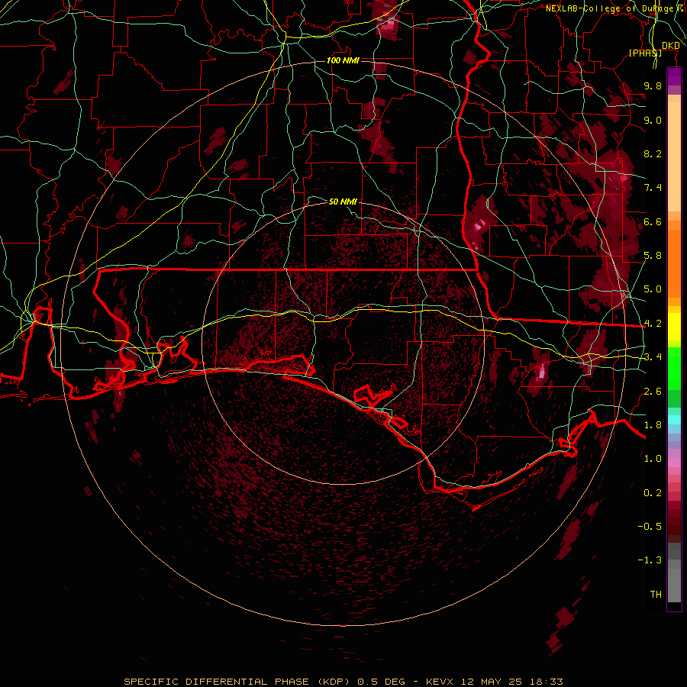Viewport: 687px width, 687px height.
Task: Click the -0.5 scale value
Action: click(650, 527)
